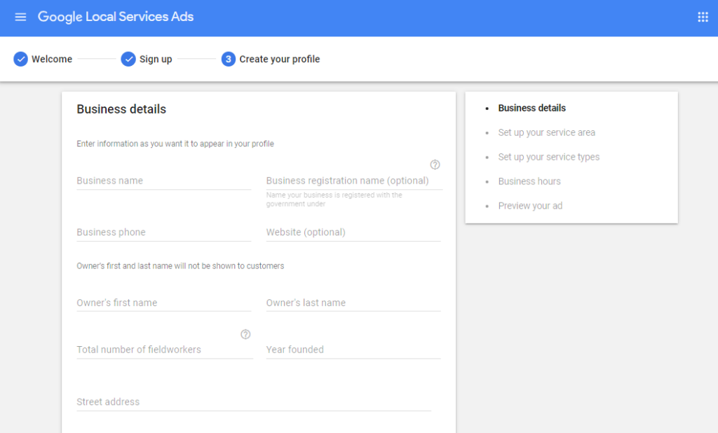Click the step 3 number badge
The height and width of the screenshot is (433, 718).
tap(229, 59)
